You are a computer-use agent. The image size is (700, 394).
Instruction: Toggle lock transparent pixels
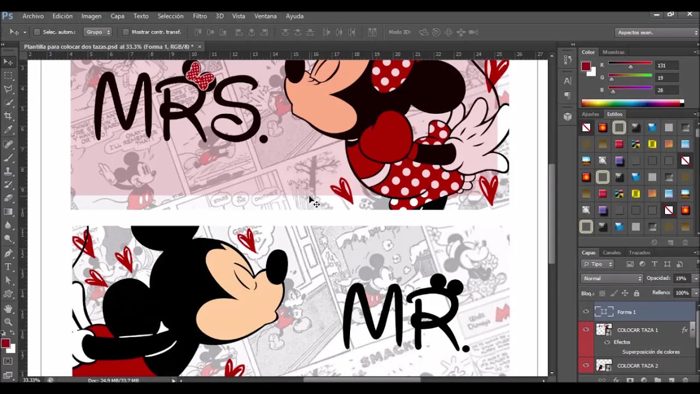tap(602, 293)
